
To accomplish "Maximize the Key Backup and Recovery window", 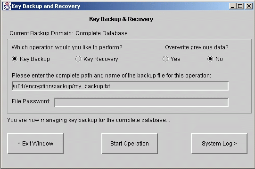I will (240, 6).
